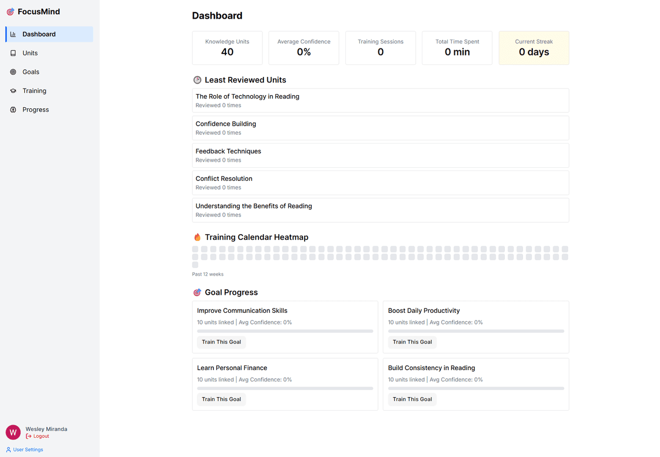The width and height of the screenshot is (660, 457).
Task: Click the Improve Communication Skills progress bar
Action: tap(285, 331)
